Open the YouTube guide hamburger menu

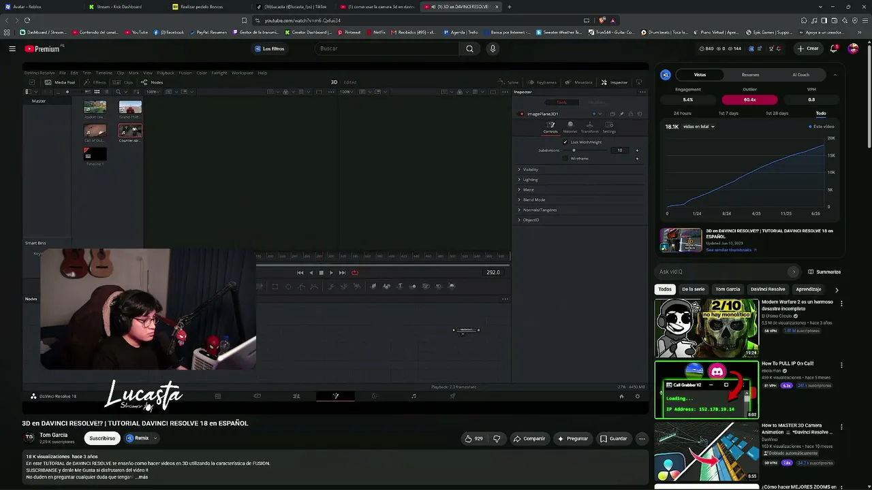(x=12, y=48)
